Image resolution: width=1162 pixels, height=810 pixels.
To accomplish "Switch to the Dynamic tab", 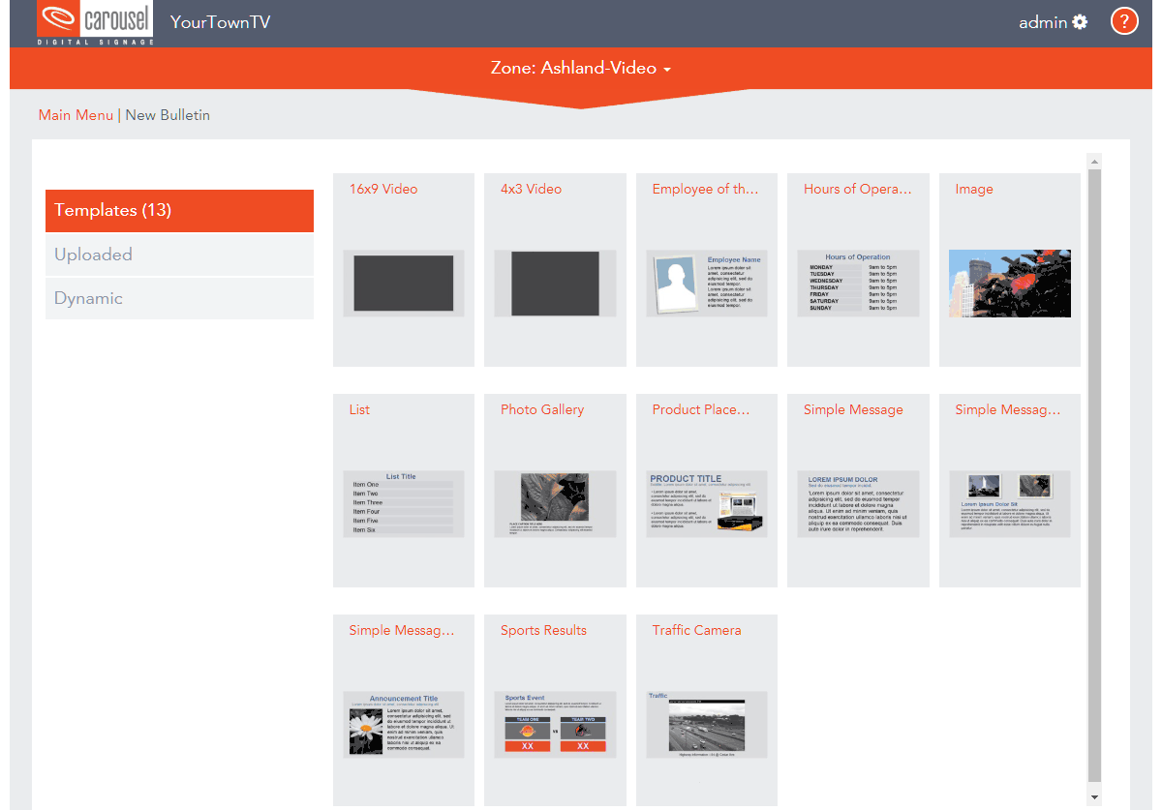I will click(x=179, y=298).
